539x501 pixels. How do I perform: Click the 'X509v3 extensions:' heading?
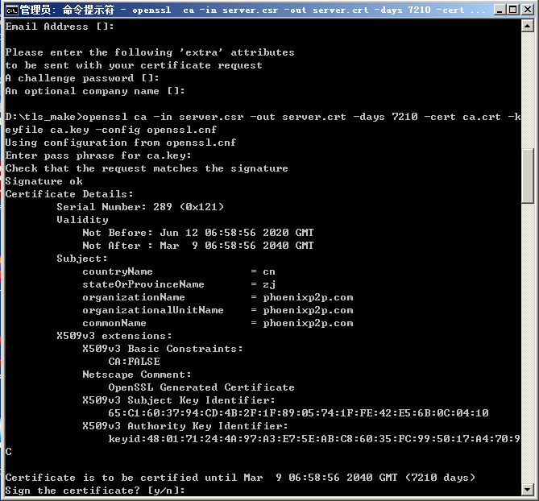114,336
